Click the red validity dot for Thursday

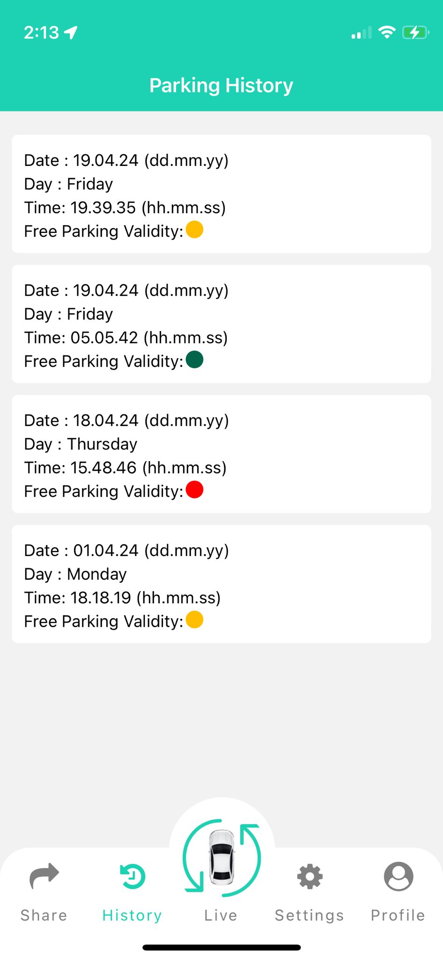click(x=194, y=490)
